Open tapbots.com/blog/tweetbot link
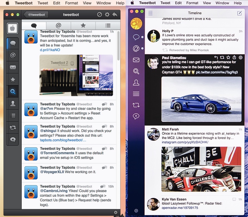Image resolution: width=248 pixels, height=217 pixels. point(63,140)
